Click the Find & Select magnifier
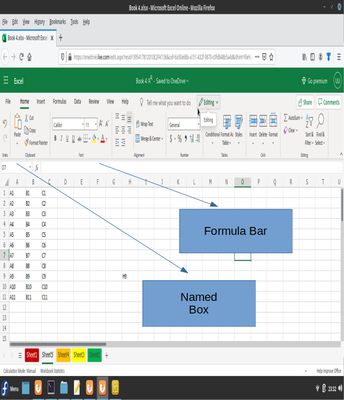This screenshot has width=344, height=400. pos(320,122)
